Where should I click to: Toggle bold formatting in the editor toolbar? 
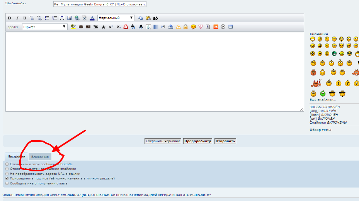click(x=9, y=18)
